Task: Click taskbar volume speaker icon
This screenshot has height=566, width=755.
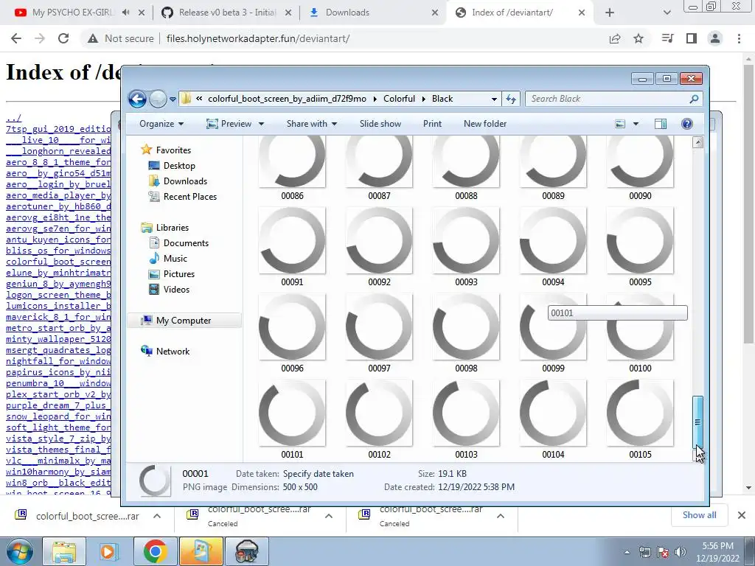Action: click(680, 552)
